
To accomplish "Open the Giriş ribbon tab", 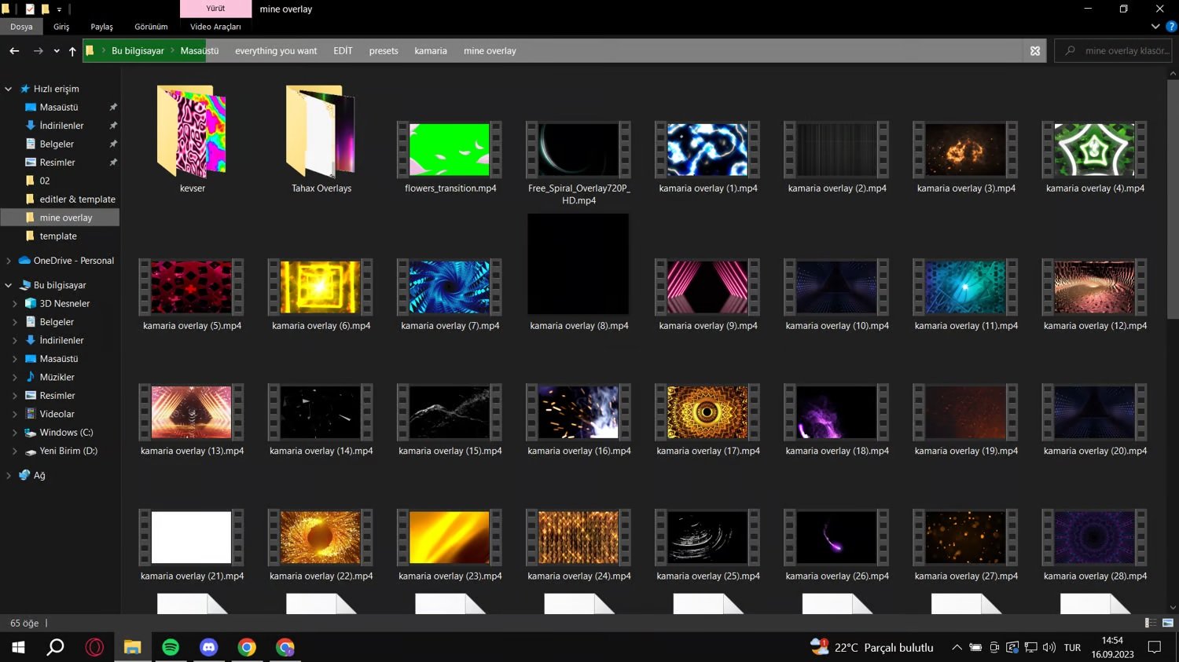I will [x=61, y=27].
